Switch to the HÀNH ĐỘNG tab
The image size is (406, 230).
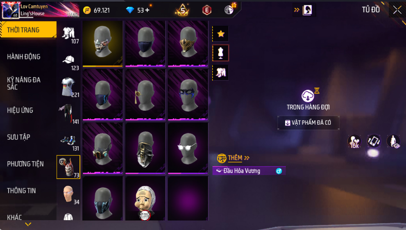pyautogui.click(x=24, y=57)
